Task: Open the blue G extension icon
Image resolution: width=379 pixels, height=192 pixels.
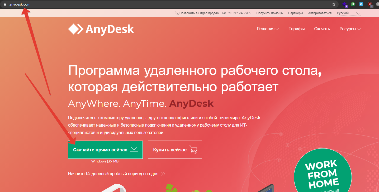Action: click(361, 4)
